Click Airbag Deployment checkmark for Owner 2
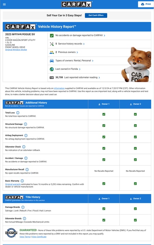Viewport: 154px width, 245px height. [136, 137]
